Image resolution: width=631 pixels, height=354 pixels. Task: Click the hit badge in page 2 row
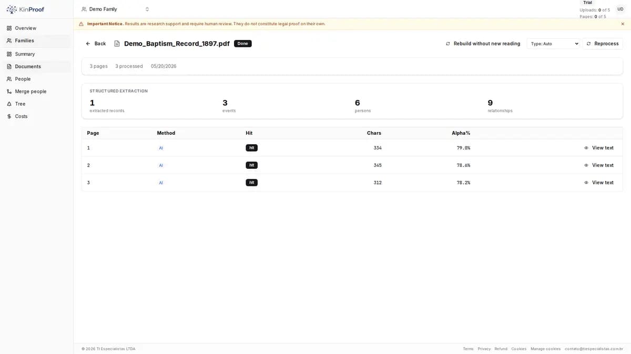point(251,165)
